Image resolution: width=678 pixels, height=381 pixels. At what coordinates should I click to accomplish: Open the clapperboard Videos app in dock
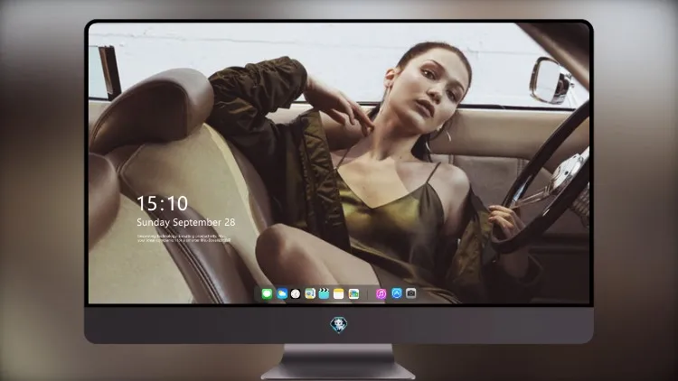(x=324, y=294)
